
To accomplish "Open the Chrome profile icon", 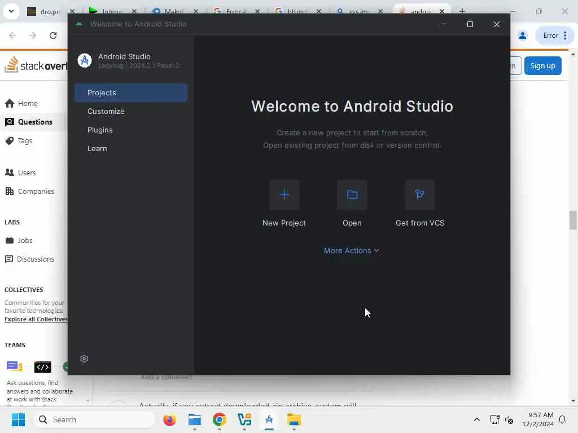I will pyautogui.click(x=523, y=36).
